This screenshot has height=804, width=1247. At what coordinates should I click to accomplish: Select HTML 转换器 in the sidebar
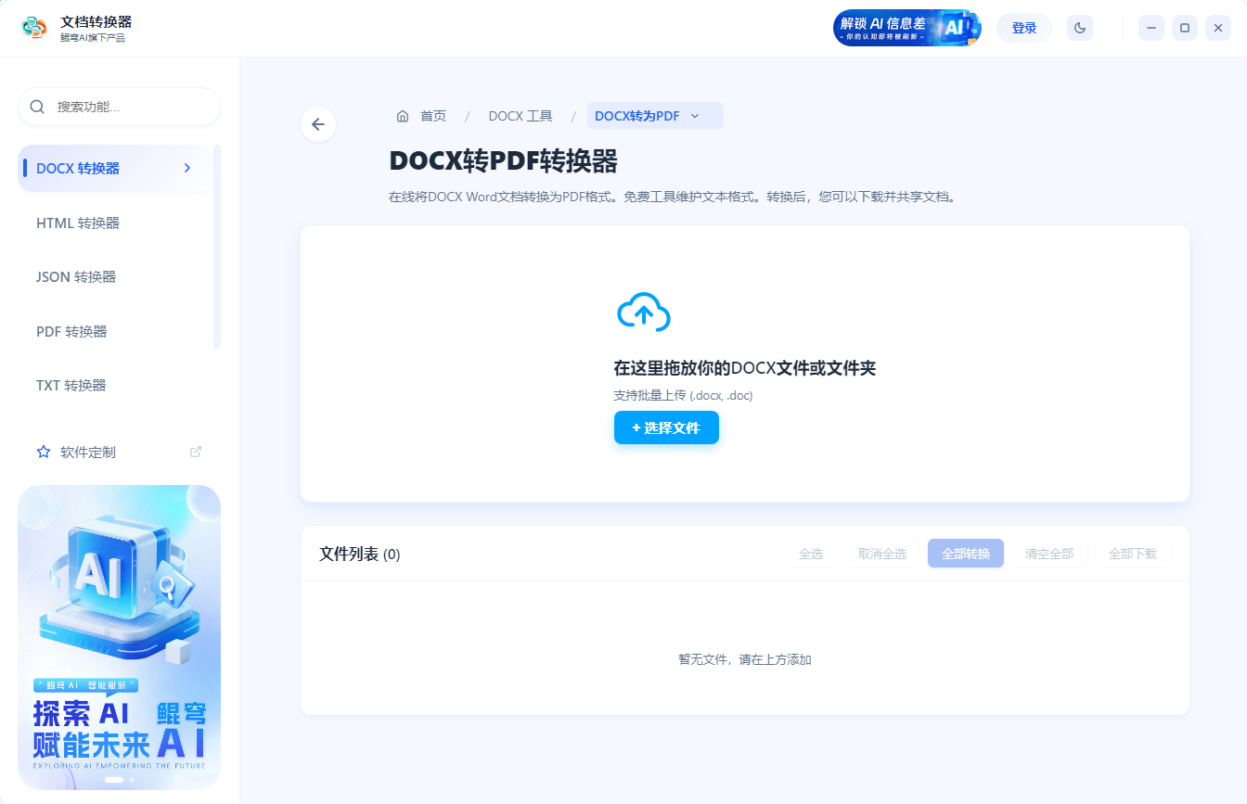pos(77,223)
